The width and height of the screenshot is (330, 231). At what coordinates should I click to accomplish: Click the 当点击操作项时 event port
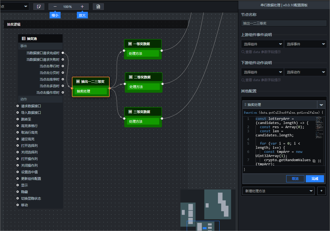[63, 92]
